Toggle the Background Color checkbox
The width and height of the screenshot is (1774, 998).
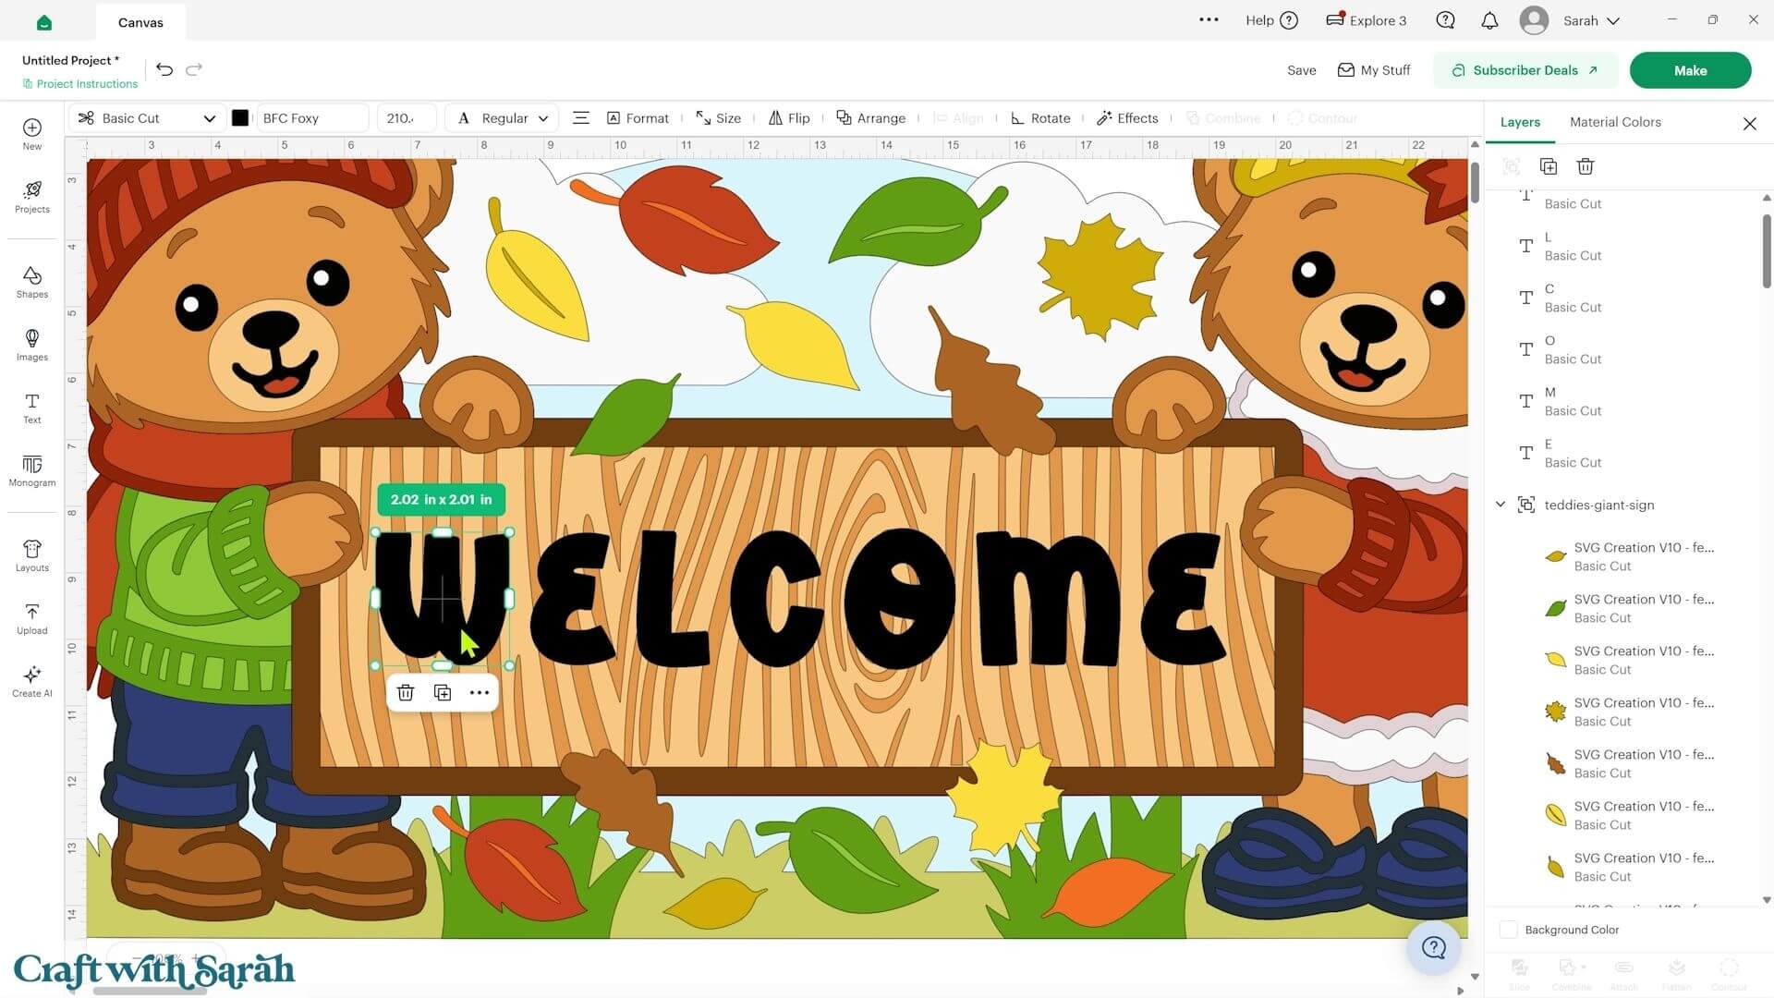pos(1508,930)
